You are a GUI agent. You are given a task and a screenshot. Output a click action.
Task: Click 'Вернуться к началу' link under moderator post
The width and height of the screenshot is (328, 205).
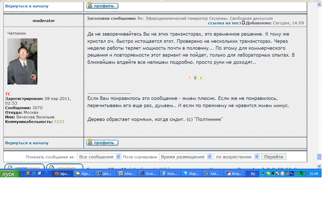[27, 143]
